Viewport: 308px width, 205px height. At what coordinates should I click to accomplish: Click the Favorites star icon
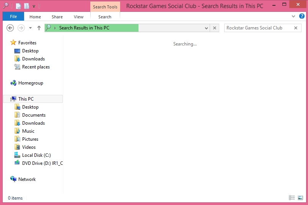[x=13, y=42]
